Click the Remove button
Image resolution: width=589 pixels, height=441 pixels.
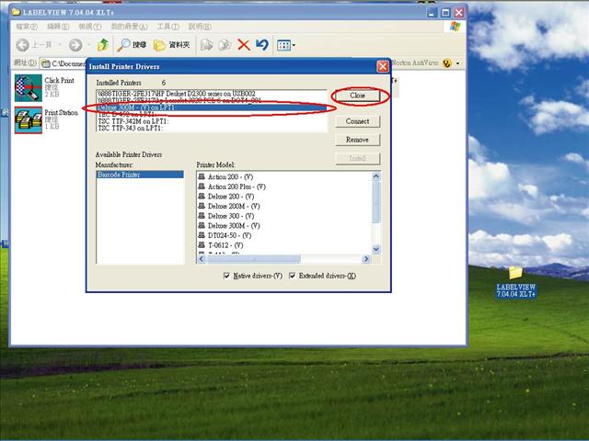point(357,140)
